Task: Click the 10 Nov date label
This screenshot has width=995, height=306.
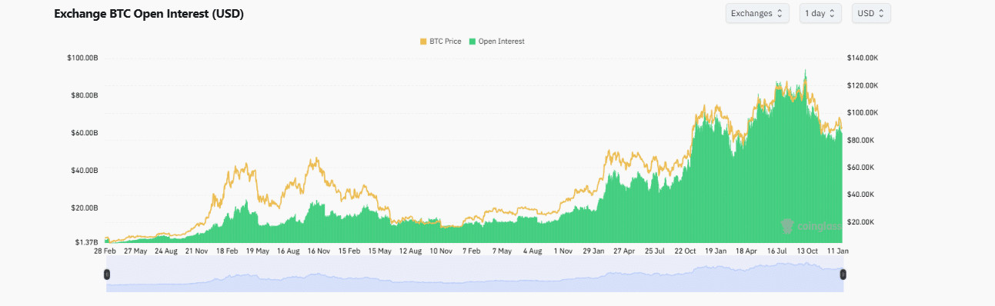Action: coord(441,251)
